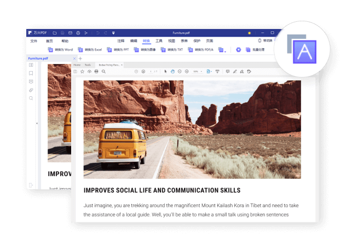Image resolution: width=353 pixels, height=246 pixels.
Task: Click the print icon in title bar
Action: (77, 33)
